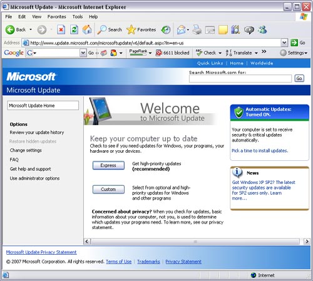Open the Back button history dropdown arrow
Image resolution: width=313 pixels, height=281 pixels.
31,29
